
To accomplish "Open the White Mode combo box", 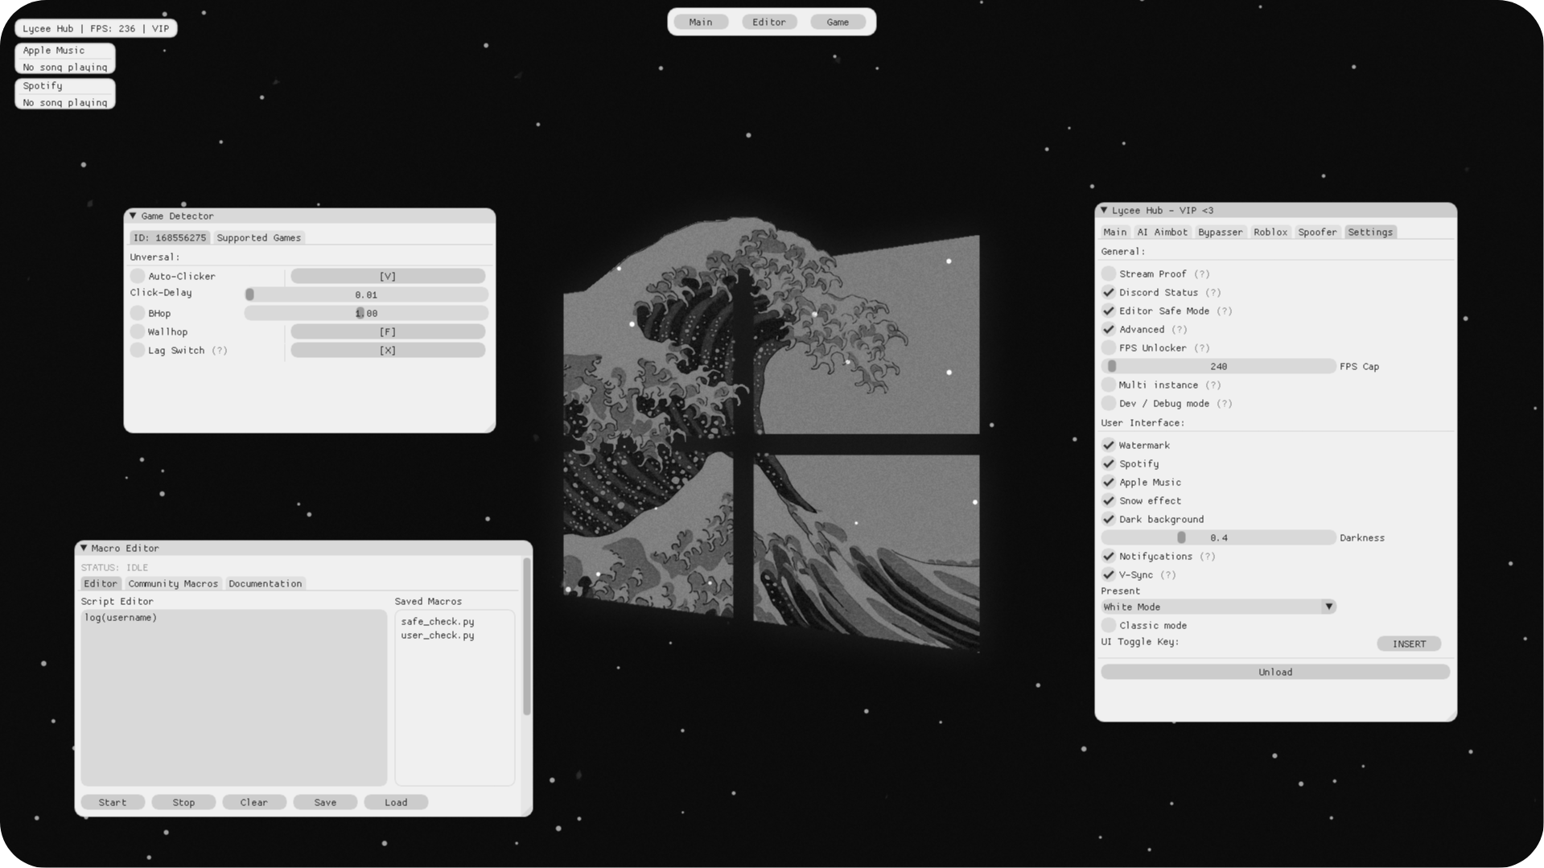I will (1218, 607).
